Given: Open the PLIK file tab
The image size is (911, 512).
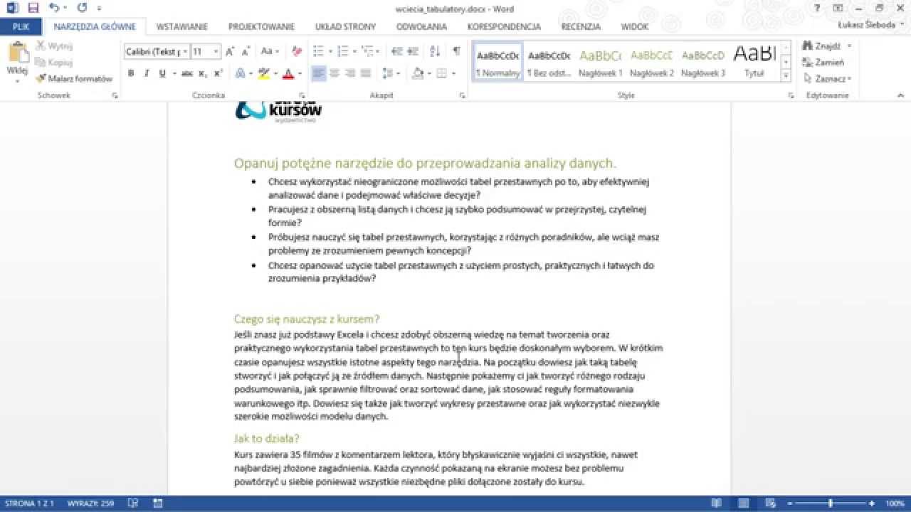Looking at the screenshot, I should [x=21, y=26].
